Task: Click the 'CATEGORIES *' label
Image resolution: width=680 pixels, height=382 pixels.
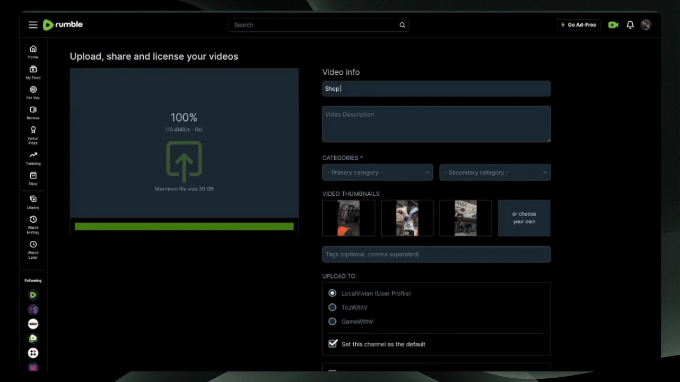Action: [343, 158]
